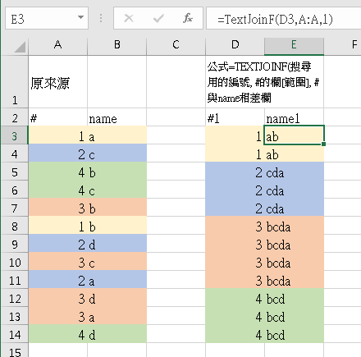Open the Name Box dropdown arrow
The height and width of the screenshot is (357, 361).
(x=80, y=17)
